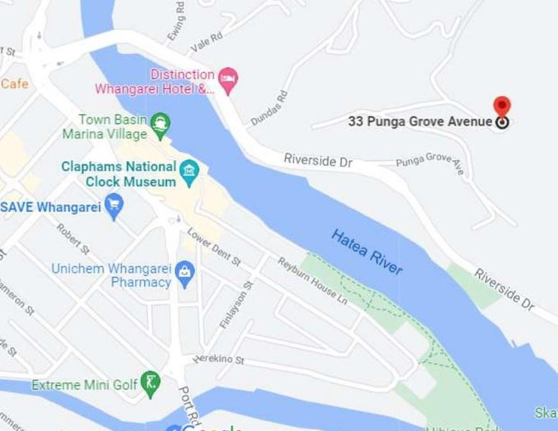Select the Hatea River label
This screenshot has width=558, height=431.
pyautogui.click(x=367, y=252)
